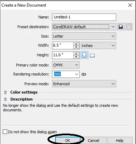Click the Cancel button
136x144 pixels.
[x=93, y=141]
